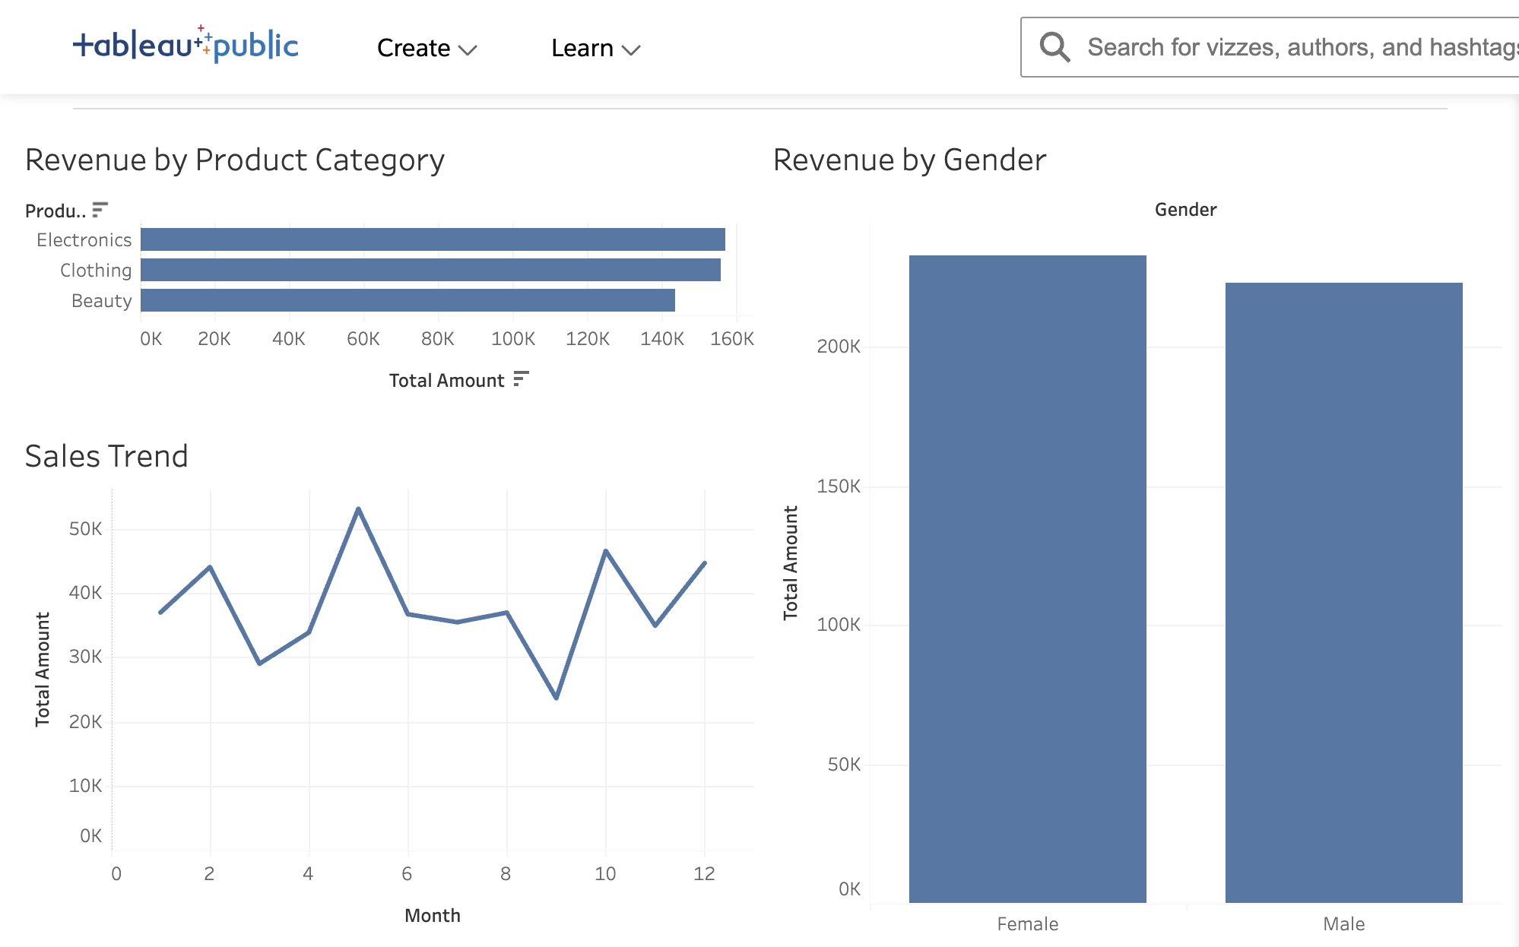Click the Electronics category label

[x=84, y=240]
